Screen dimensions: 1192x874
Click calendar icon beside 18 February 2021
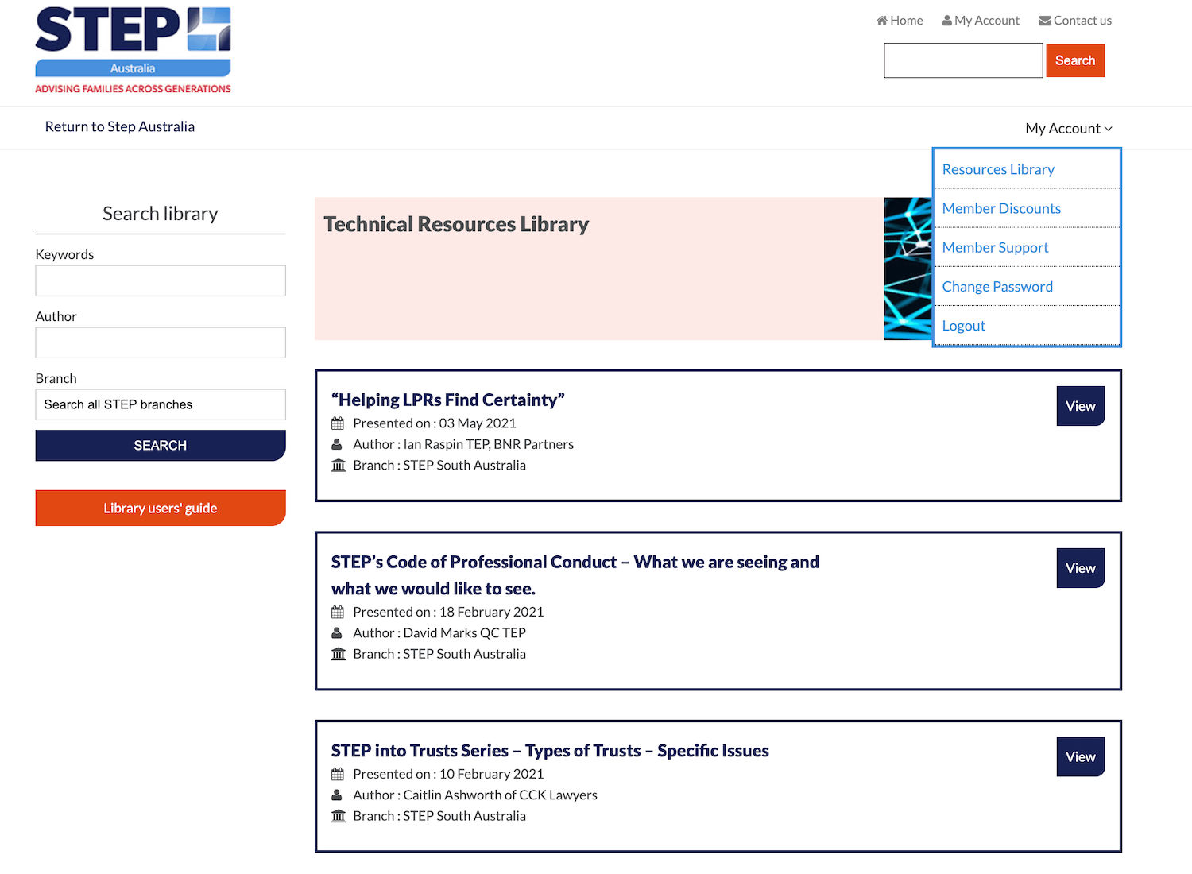[338, 612]
